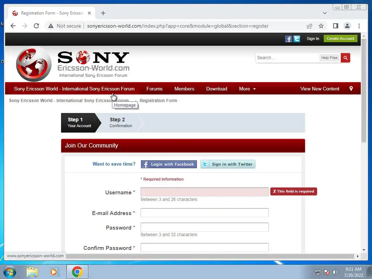The height and width of the screenshot is (279, 372).
Task: Click the 'Registration Form' breadcrumb text
Action: (x=158, y=101)
